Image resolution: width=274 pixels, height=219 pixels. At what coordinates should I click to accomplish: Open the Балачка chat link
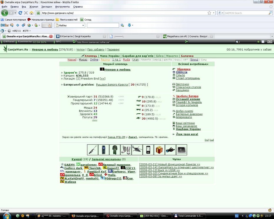[x=187, y=56]
